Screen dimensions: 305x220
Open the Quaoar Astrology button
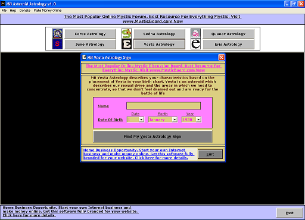tap(228, 34)
